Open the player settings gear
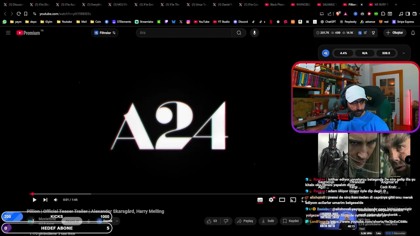 pos(271,200)
